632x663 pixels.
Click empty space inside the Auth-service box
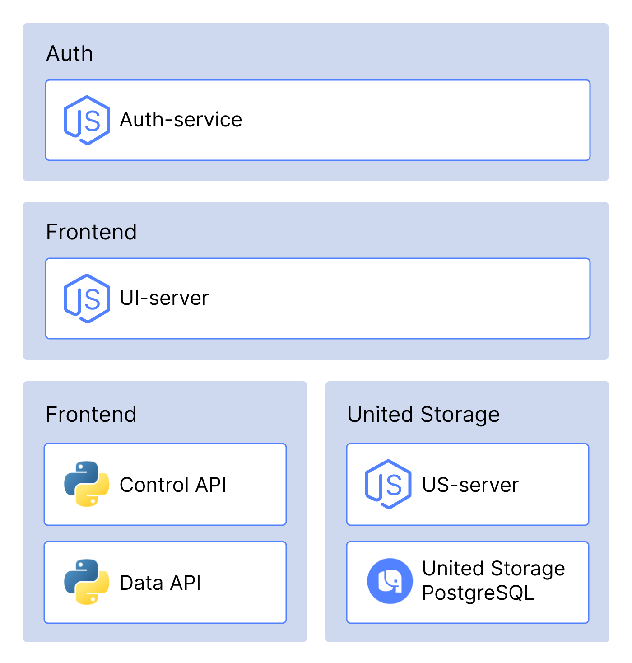click(x=406, y=120)
